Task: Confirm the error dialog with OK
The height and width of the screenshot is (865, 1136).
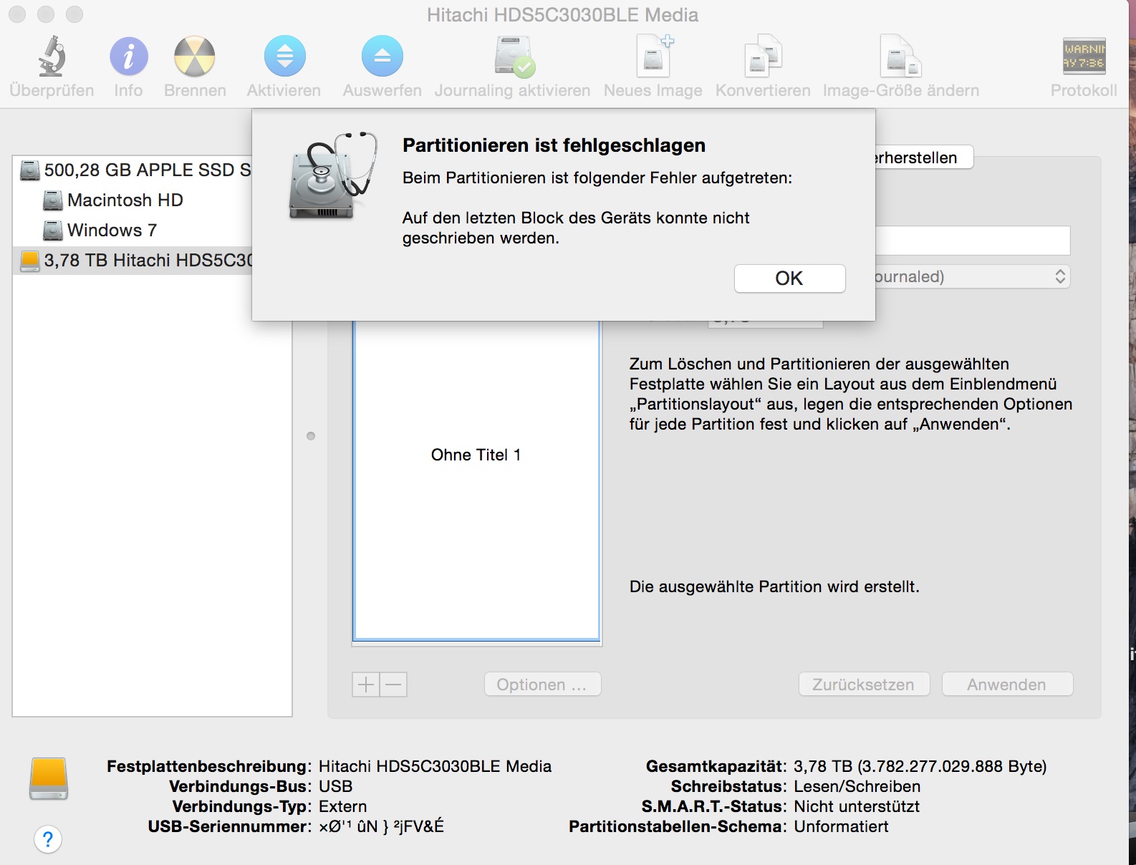Action: point(789,279)
